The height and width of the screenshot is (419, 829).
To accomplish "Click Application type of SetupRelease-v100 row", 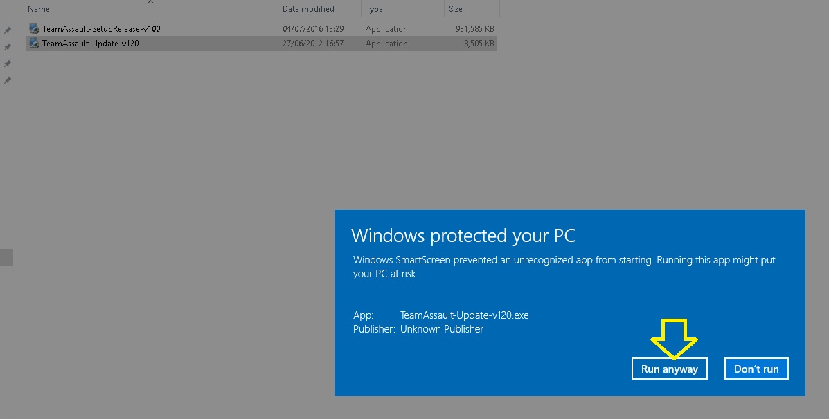I will click(386, 28).
